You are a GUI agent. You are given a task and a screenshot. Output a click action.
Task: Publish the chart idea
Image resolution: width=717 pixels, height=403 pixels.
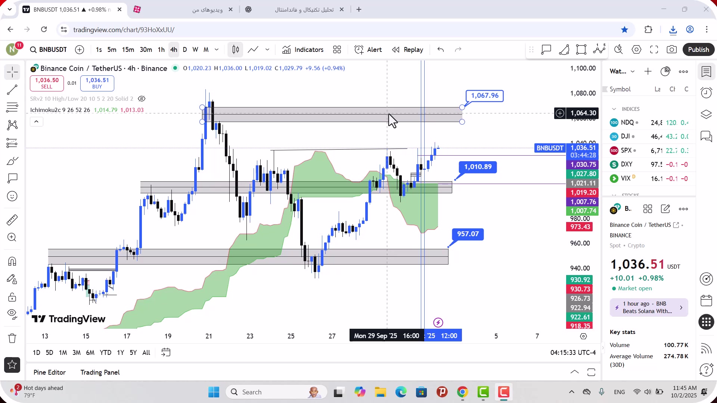pyautogui.click(x=698, y=50)
